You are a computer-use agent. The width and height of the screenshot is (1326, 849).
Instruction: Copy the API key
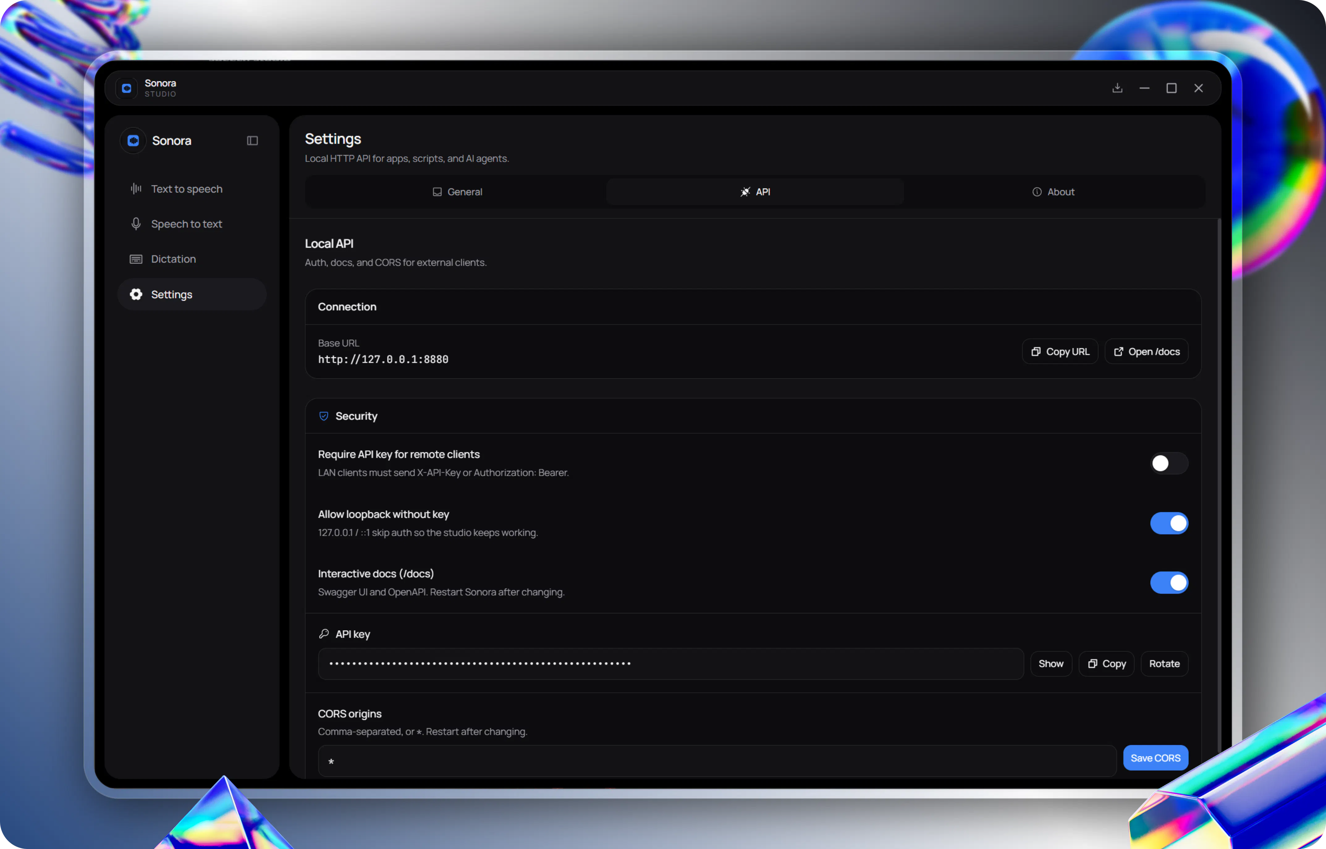pos(1107,664)
